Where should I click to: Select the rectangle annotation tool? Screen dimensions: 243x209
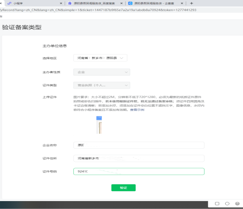pyautogui.click(x=217, y=204)
